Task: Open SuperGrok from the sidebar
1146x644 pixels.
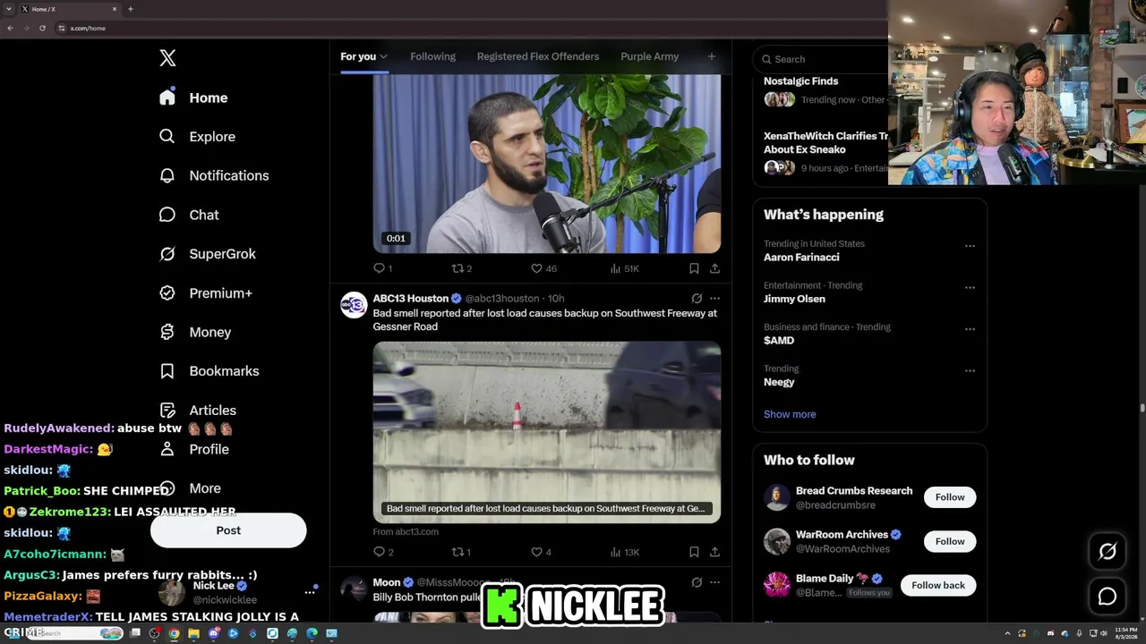Action: 207,254
